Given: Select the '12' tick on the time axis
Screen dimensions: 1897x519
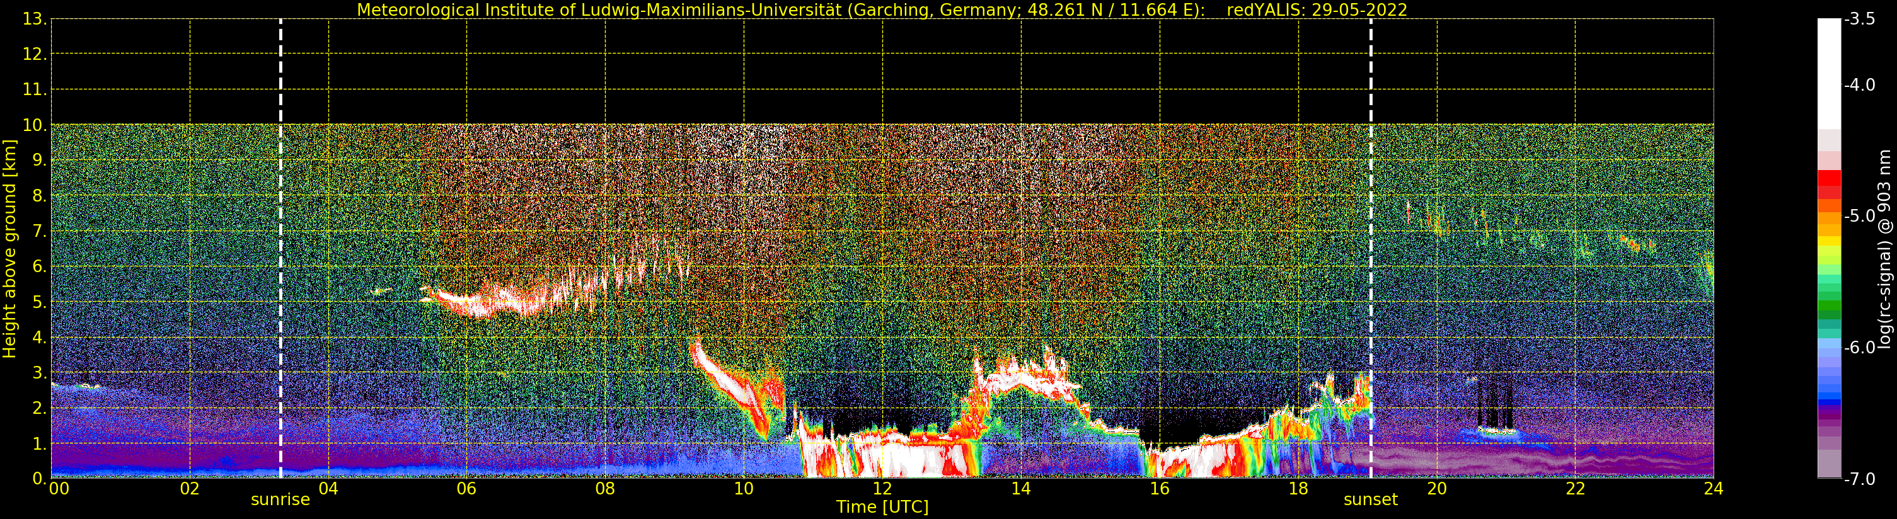Looking at the screenshot, I should pyautogui.click(x=882, y=489).
